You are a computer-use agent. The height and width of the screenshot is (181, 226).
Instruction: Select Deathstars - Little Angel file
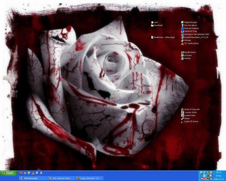pyautogui.click(x=152, y=37)
